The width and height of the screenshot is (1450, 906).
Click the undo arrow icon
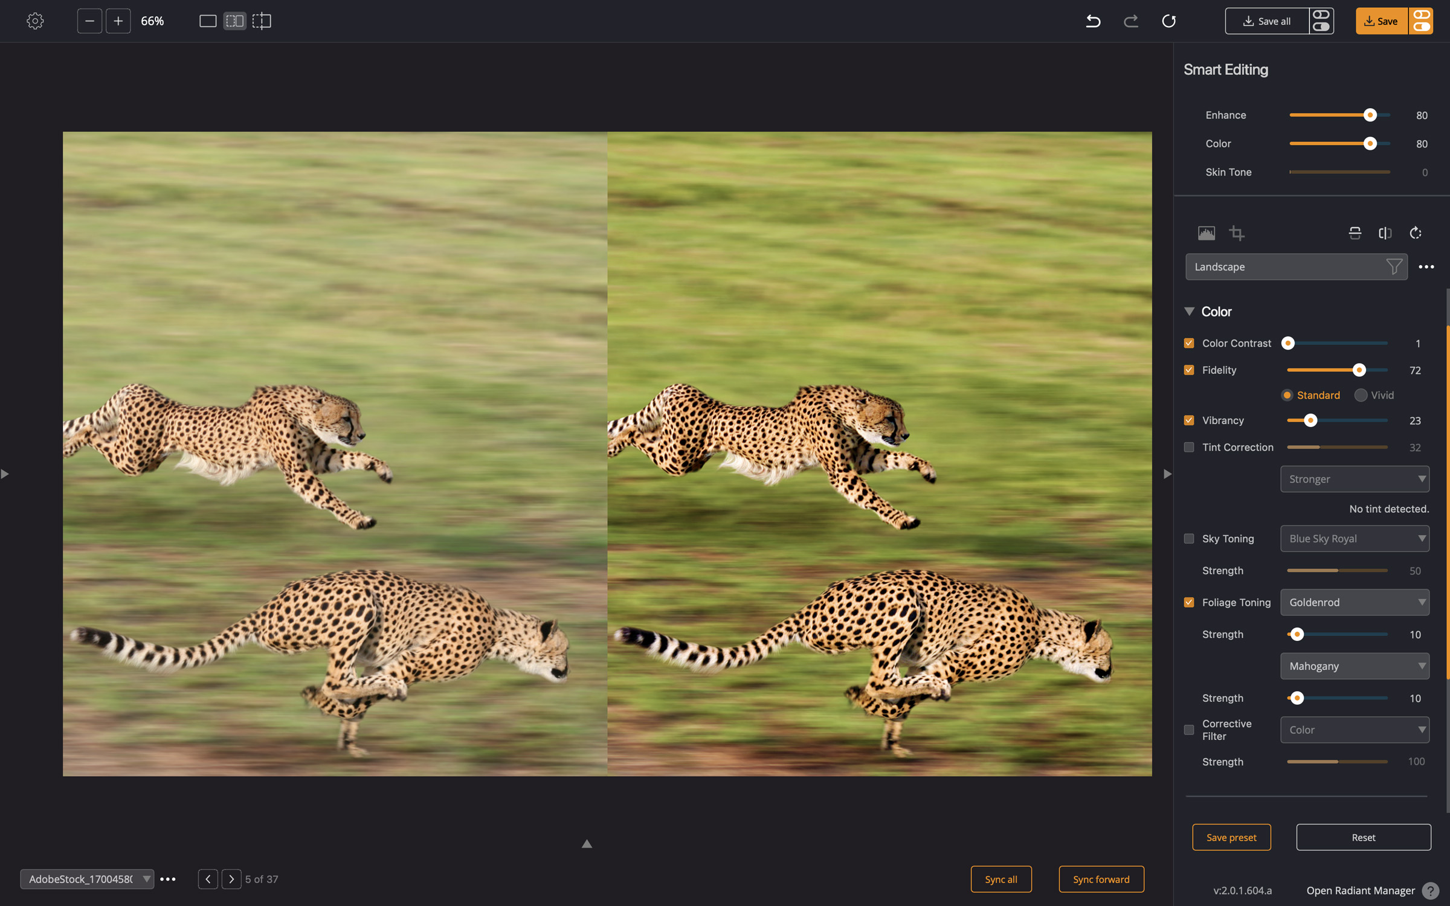pyautogui.click(x=1093, y=21)
